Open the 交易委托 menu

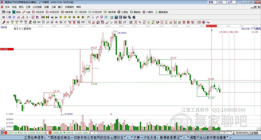tap(69, 7)
